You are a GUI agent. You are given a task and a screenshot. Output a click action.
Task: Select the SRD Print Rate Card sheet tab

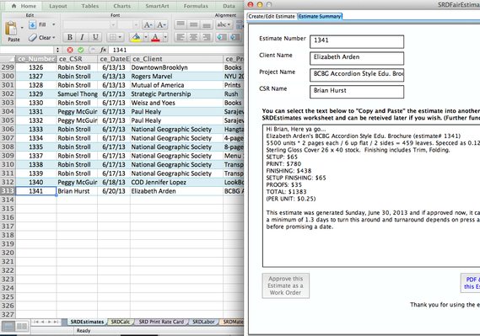tap(161, 322)
